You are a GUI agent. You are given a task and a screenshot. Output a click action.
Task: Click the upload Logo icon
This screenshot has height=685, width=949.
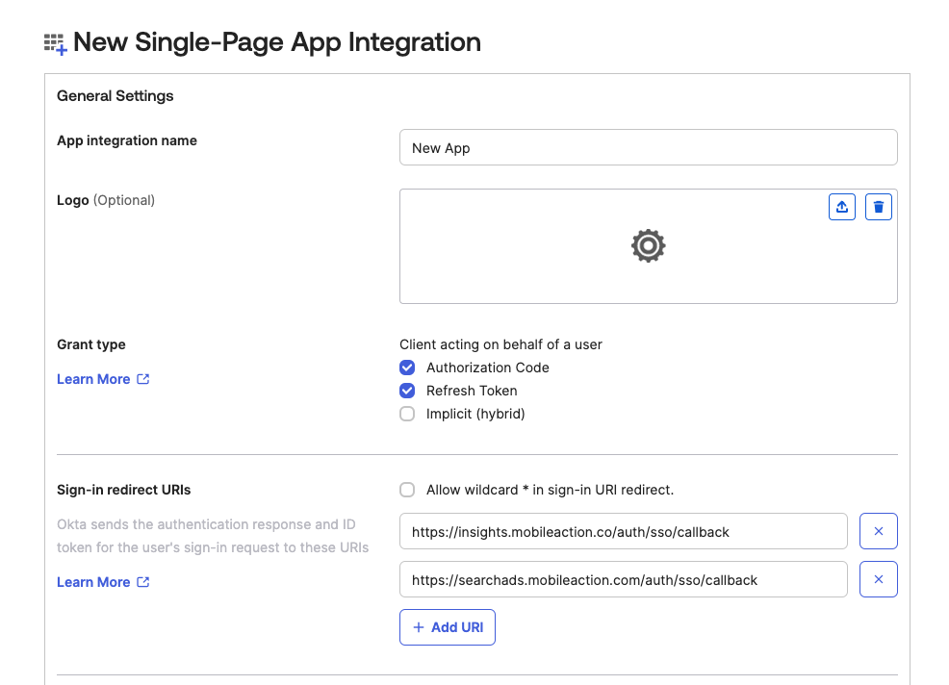(841, 206)
